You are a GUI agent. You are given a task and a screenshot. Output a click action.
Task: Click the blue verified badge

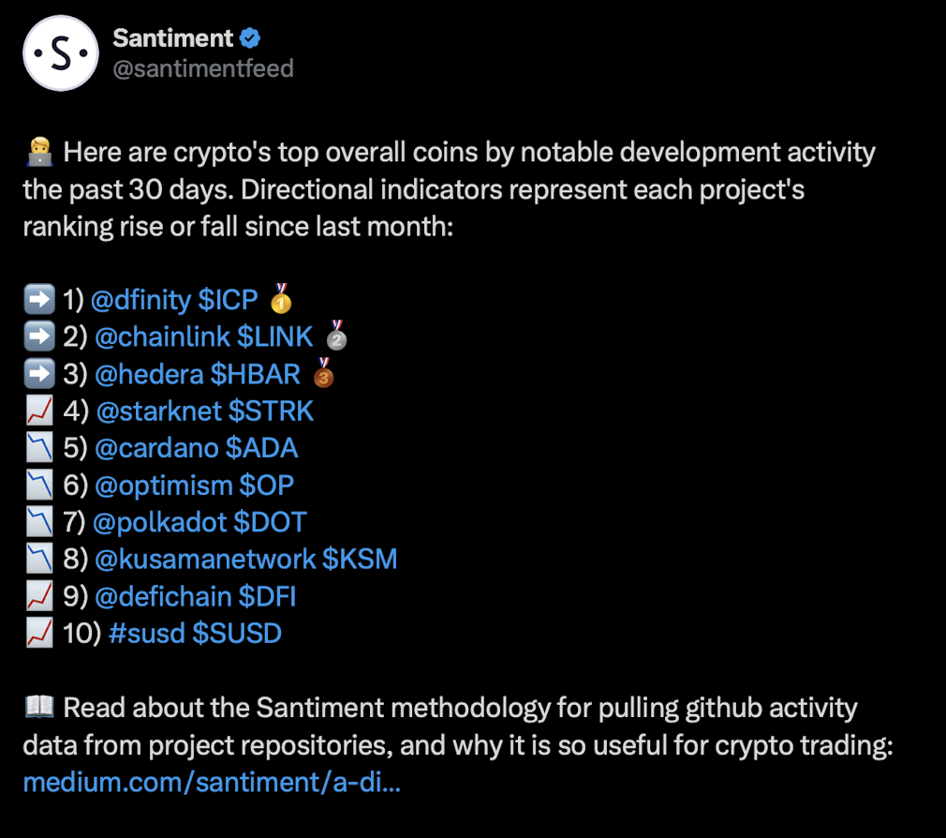point(250,38)
